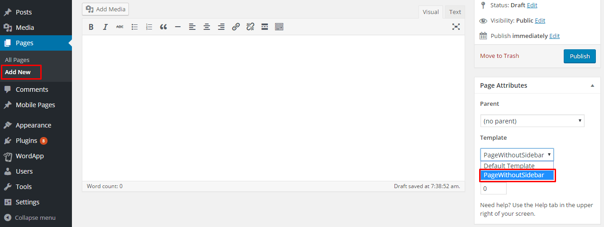The height and width of the screenshot is (227, 604).
Task: Collapse the Page Attributes panel
Action: click(592, 85)
